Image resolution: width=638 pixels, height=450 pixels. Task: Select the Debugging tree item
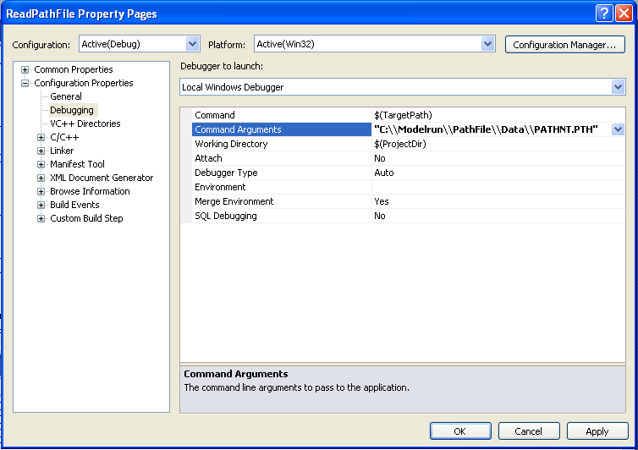(x=72, y=110)
